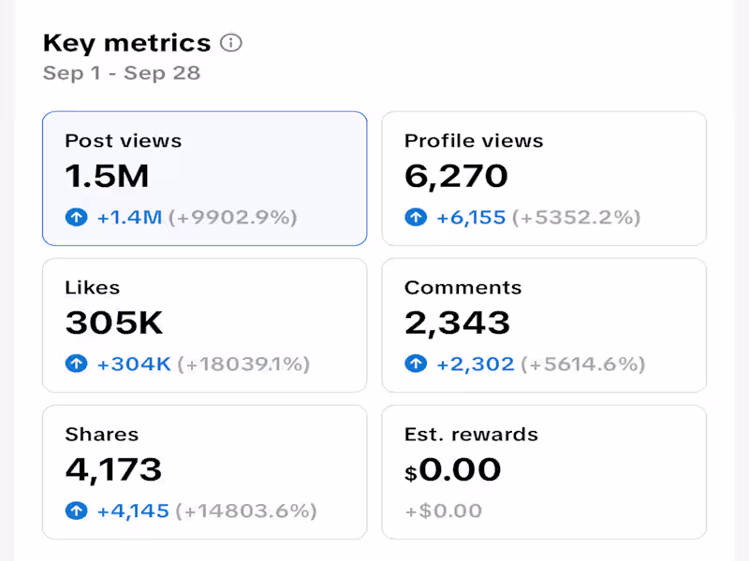Open the Likes metric card
Screen dimensions: 749x561
204,325
